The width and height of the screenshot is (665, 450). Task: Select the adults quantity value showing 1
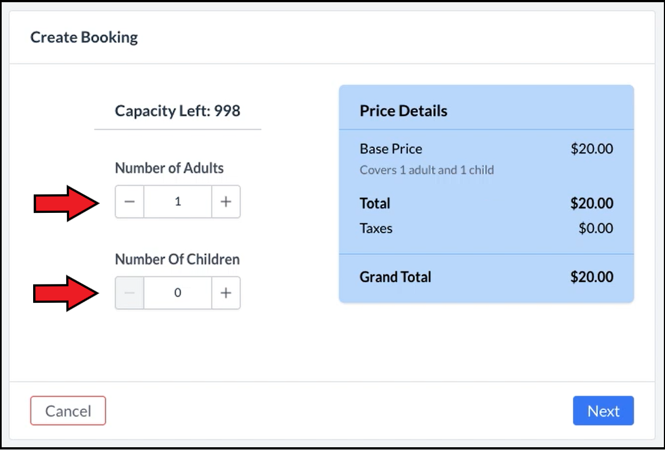177,201
